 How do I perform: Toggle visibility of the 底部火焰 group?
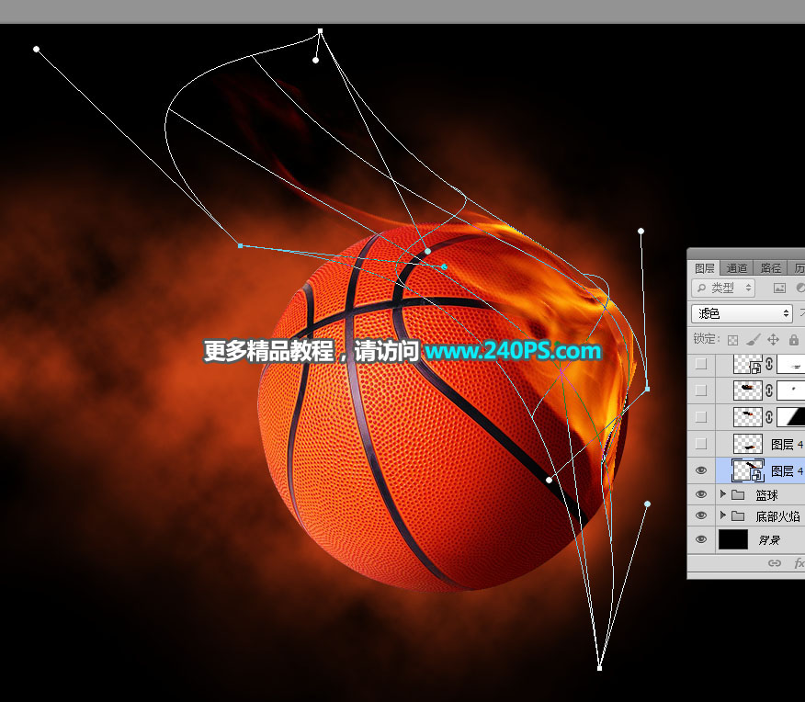702,515
